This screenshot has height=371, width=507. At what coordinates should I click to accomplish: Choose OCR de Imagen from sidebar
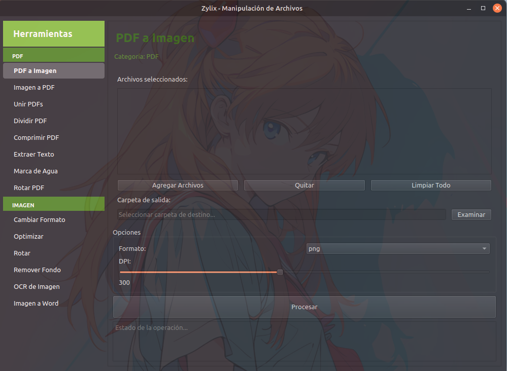click(x=54, y=287)
